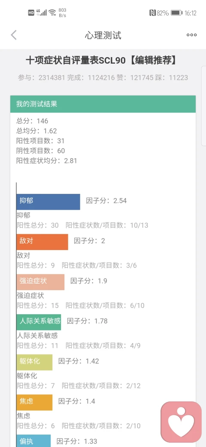The image size is (206, 447).
Task: Tap the battery status icon
Action: (x=176, y=13)
